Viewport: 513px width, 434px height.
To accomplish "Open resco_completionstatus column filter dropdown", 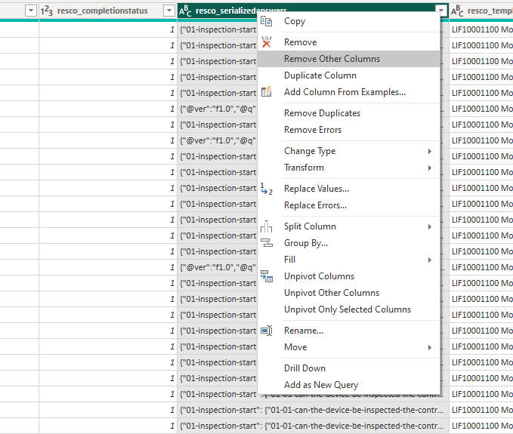I will [169, 11].
